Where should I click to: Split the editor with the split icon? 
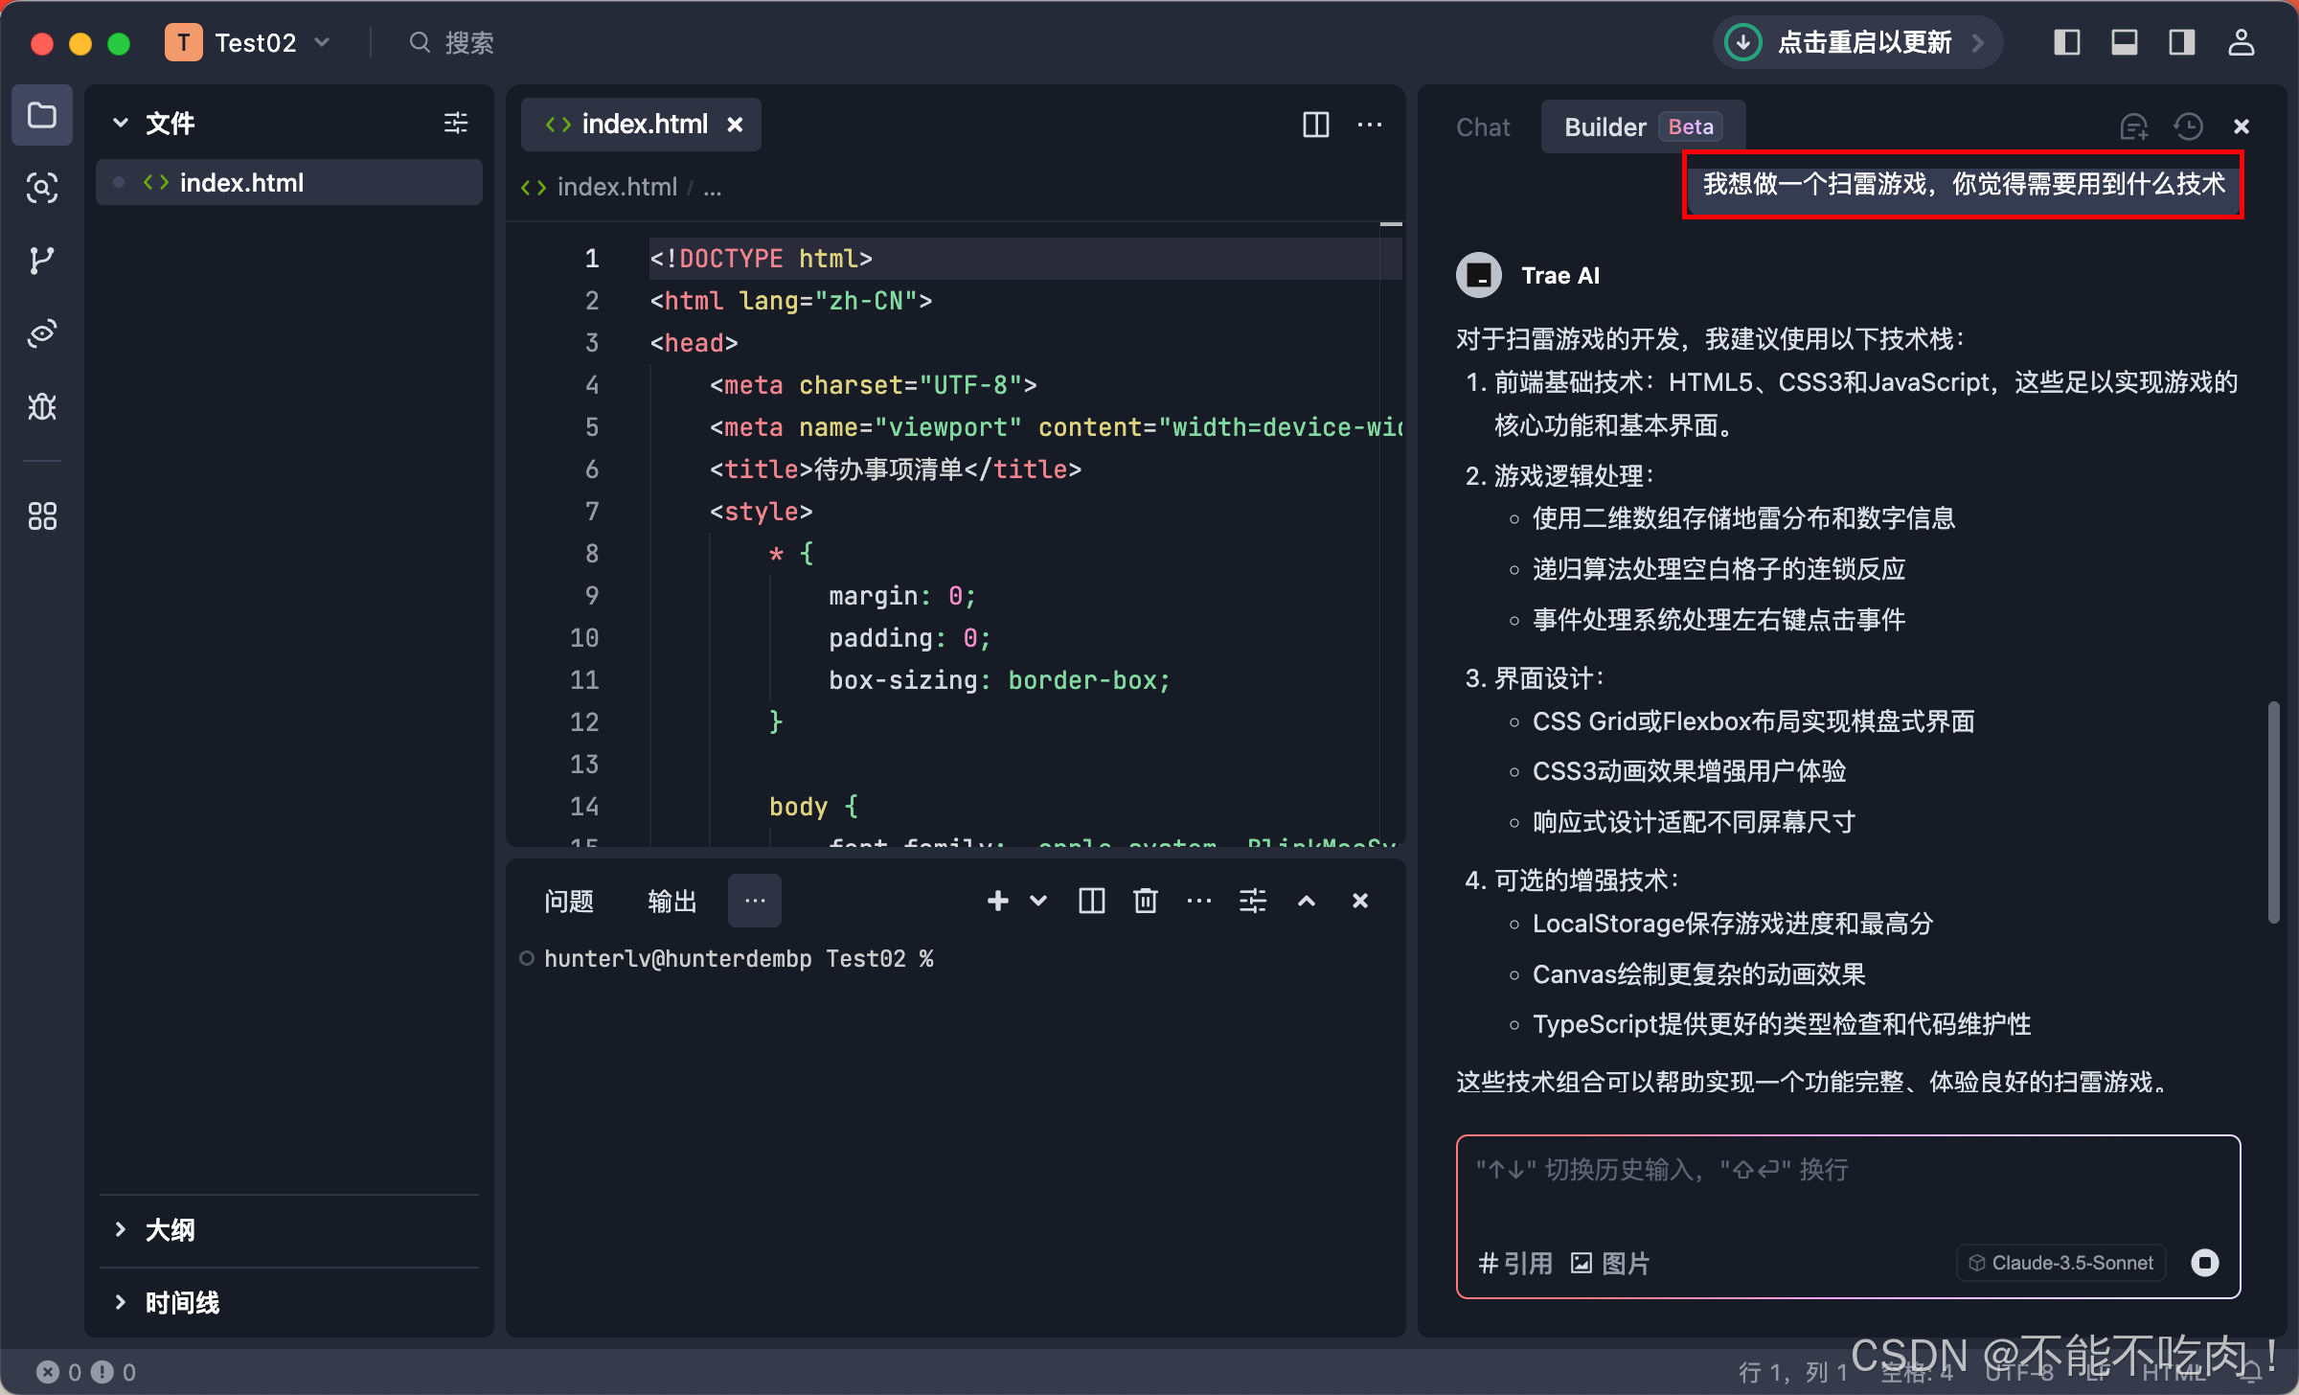point(1315,125)
